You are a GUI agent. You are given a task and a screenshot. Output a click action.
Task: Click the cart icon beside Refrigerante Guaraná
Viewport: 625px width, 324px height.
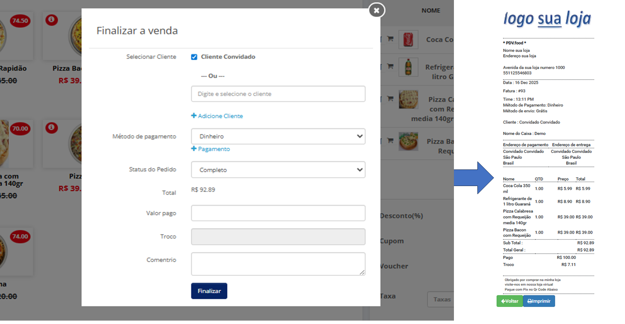point(390,66)
